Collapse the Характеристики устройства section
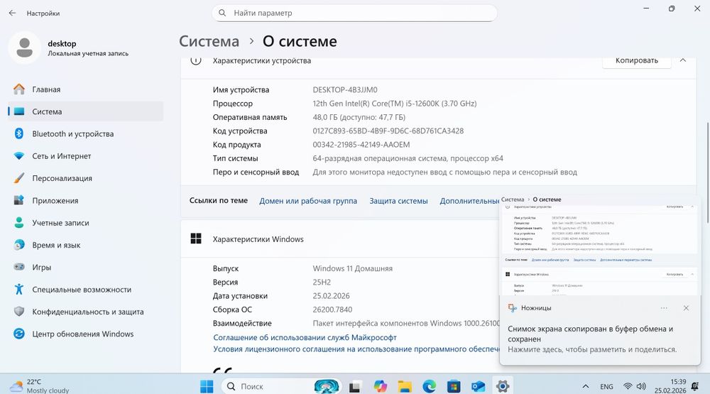Image resolution: width=710 pixels, height=394 pixels. (683, 60)
